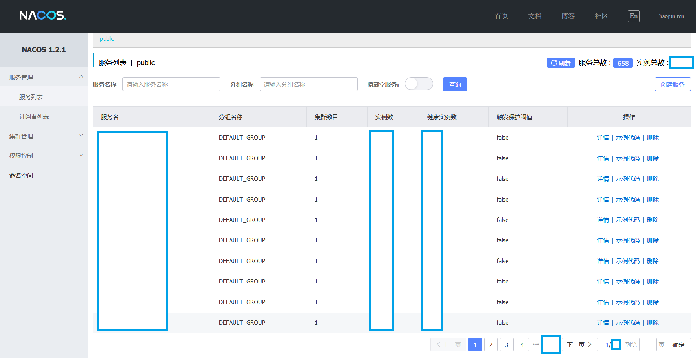Open 文档 in the top navigation
Viewport: 696px width, 358px height.
(x=535, y=16)
